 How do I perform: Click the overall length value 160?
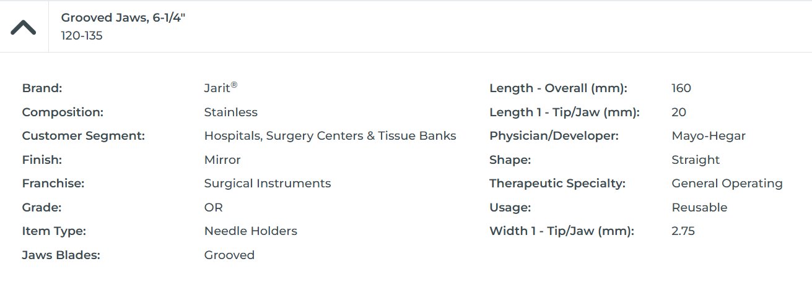pyautogui.click(x=681, y=88)
